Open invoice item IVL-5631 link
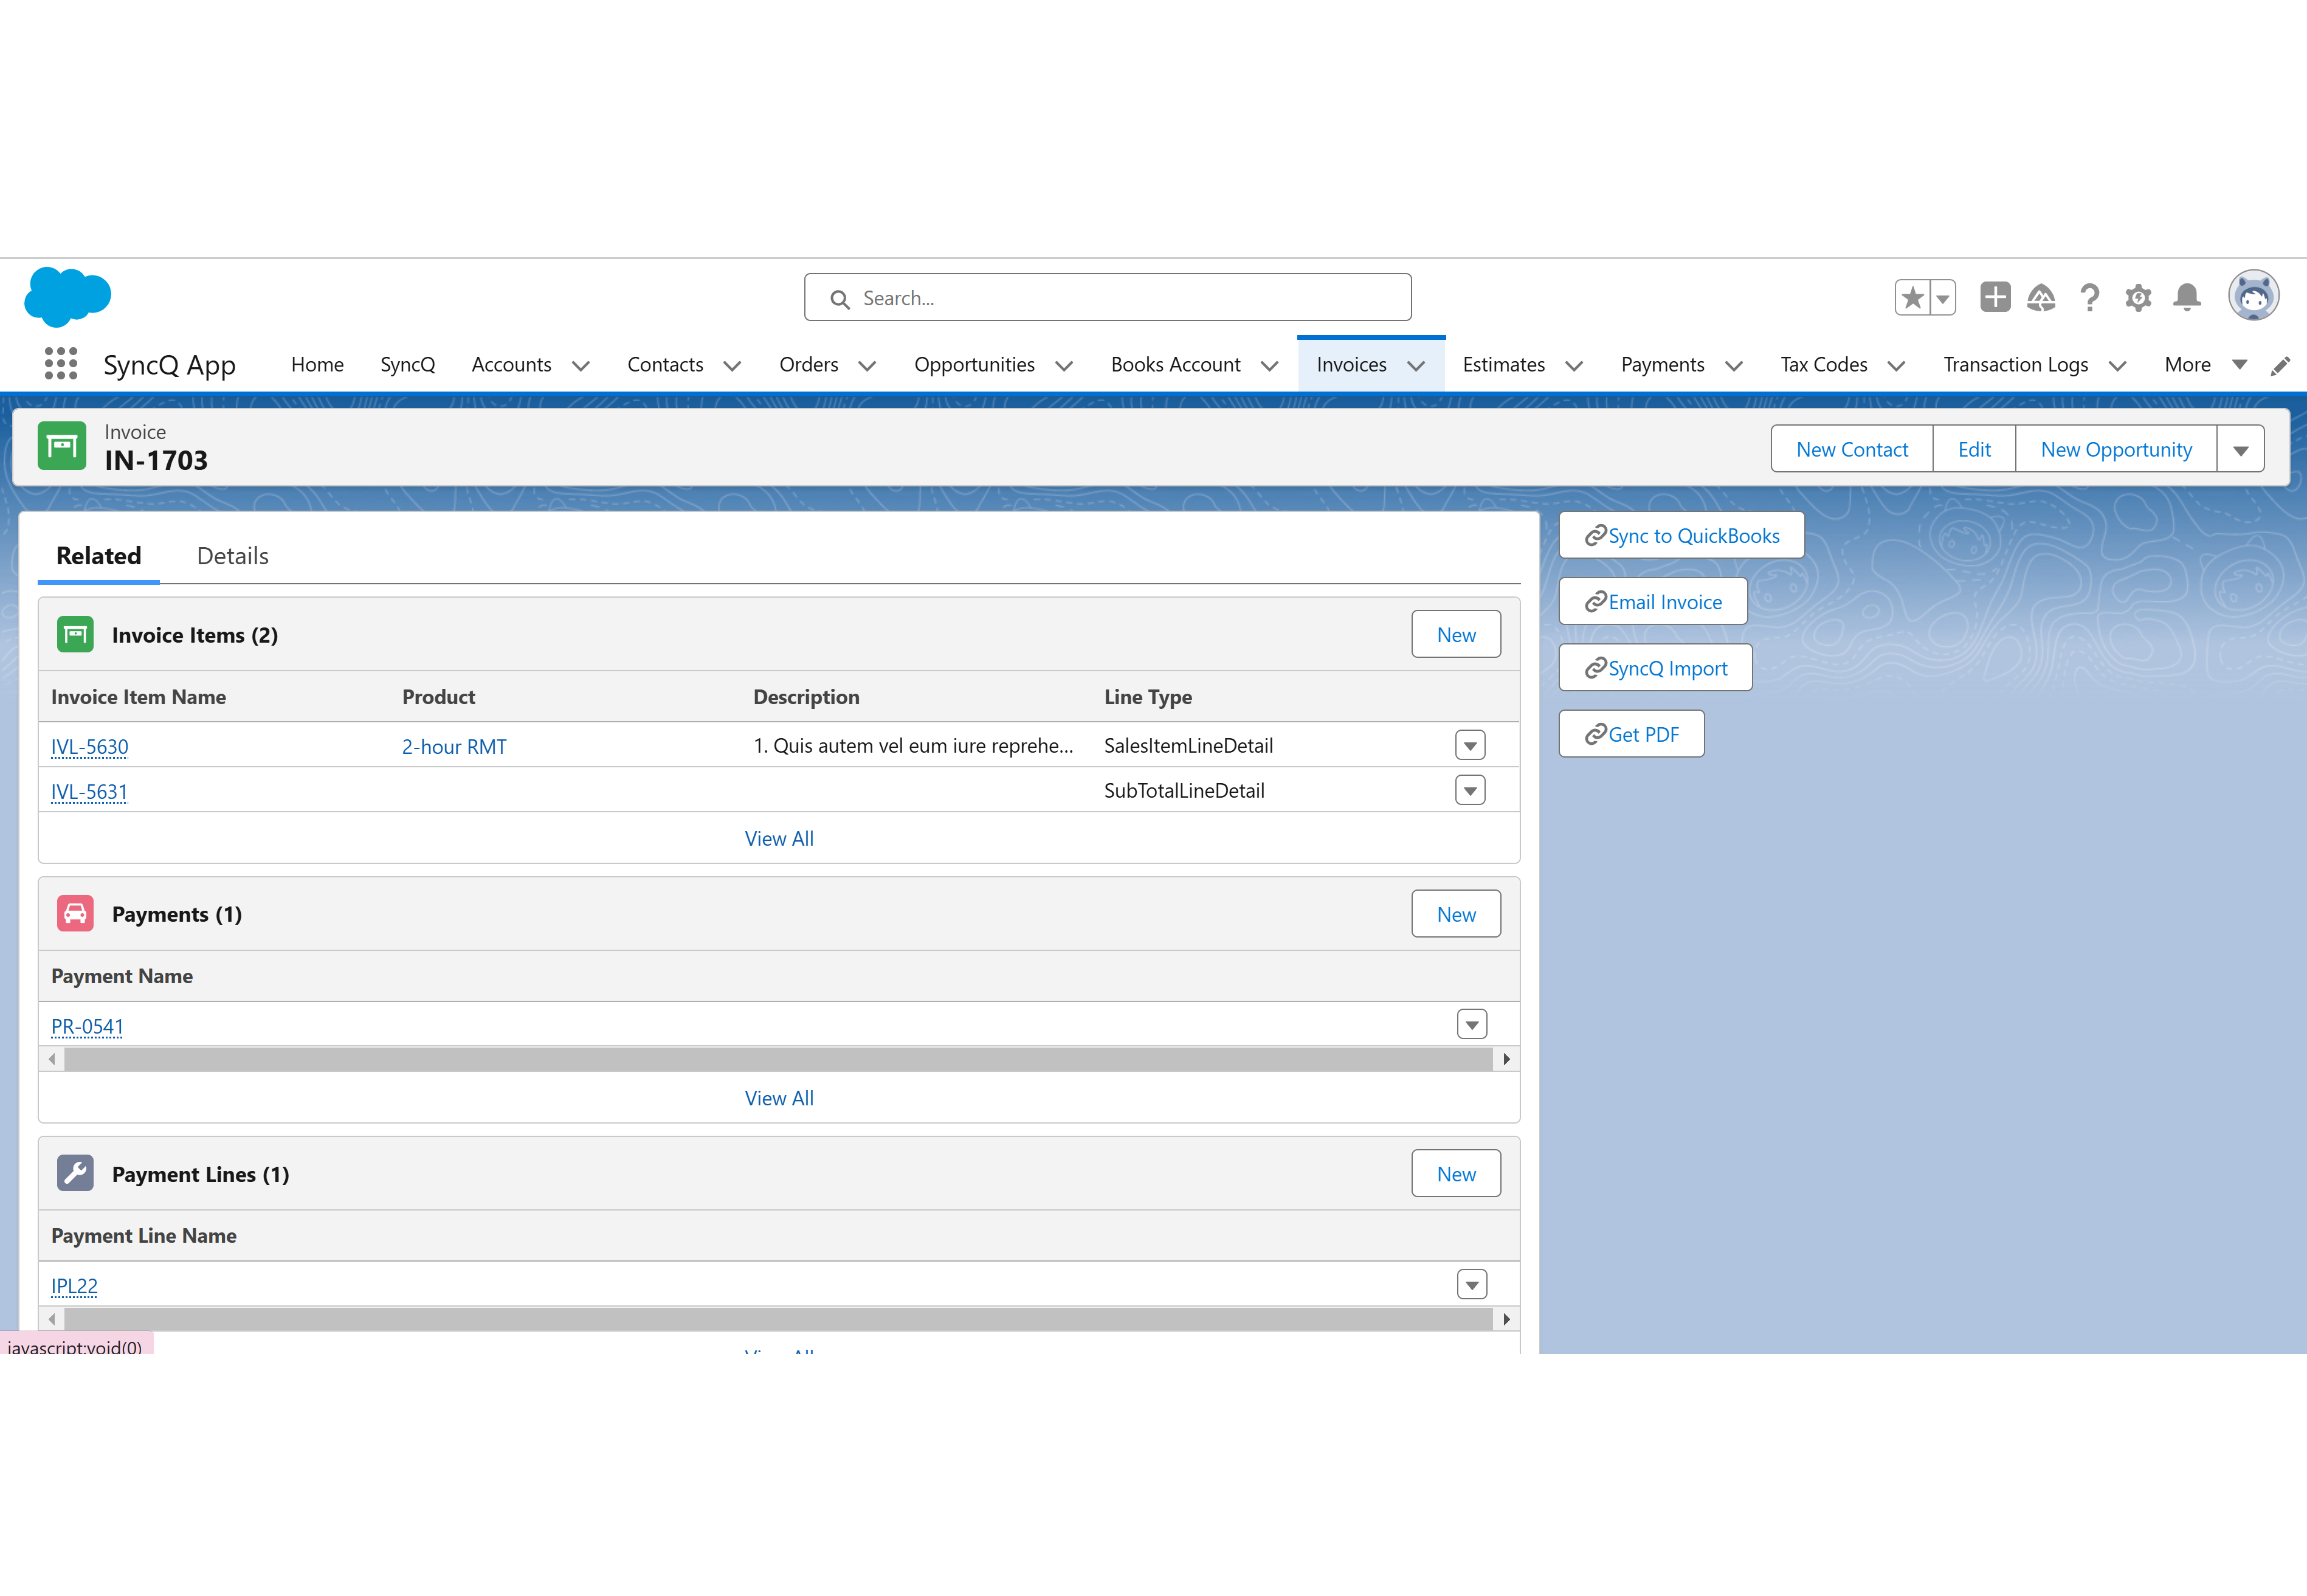Image resolution: width=2307 pixels, height=1596 pixels. [90, 792]
